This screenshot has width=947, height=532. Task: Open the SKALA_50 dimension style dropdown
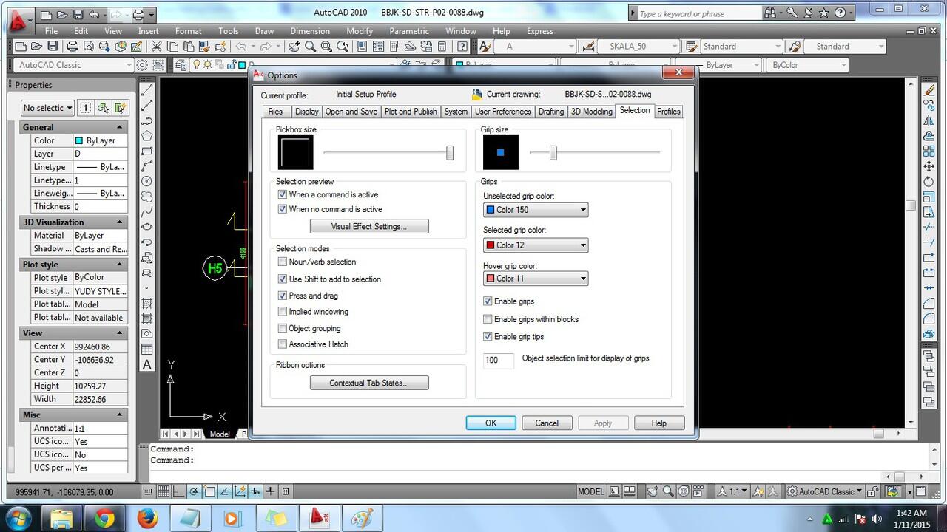637,46
